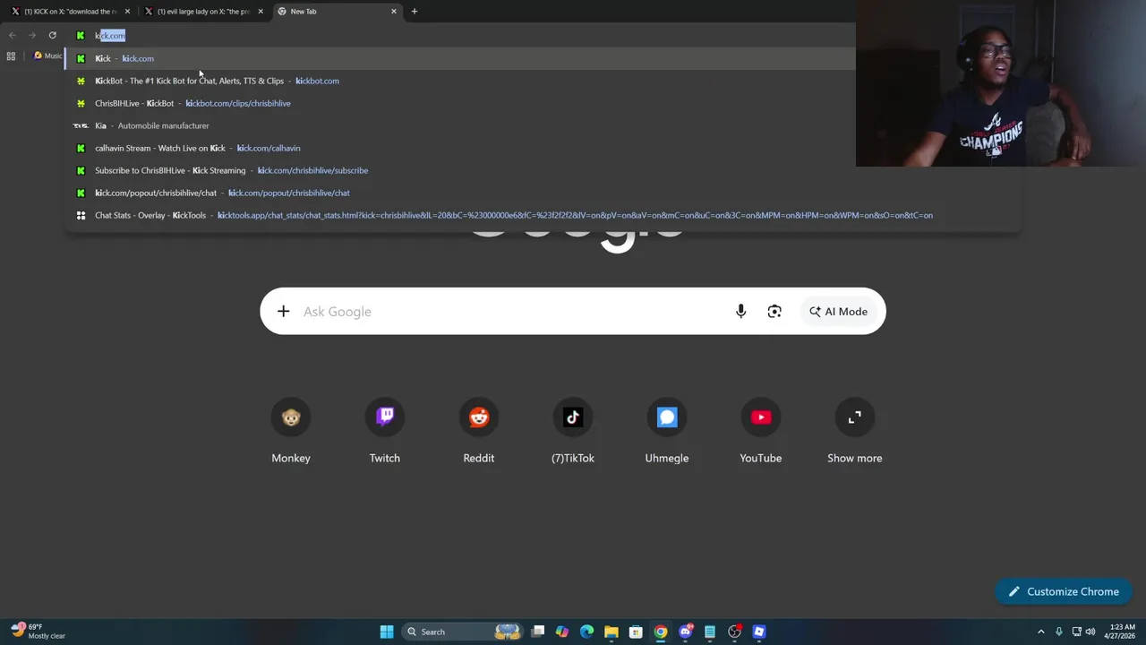Open Microsoft Edge from taskbar
Screen dimensions: 1146x645
click(586, 632)
